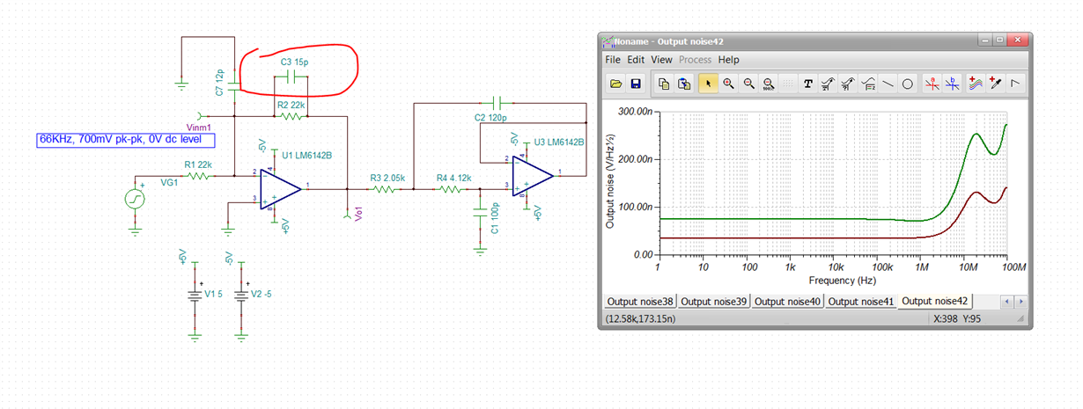Select capacitor C2 120p in schematic
The image size is (1083, 409).
coord(497,102)
